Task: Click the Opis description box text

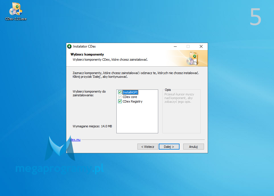Action: (x=179, y=98)
